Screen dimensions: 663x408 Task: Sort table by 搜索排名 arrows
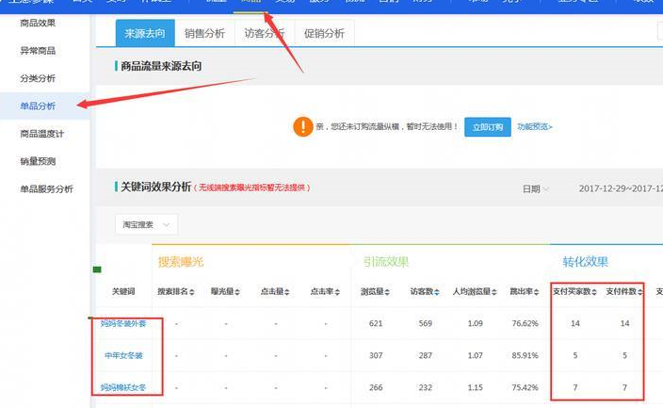tap(192, 292)
